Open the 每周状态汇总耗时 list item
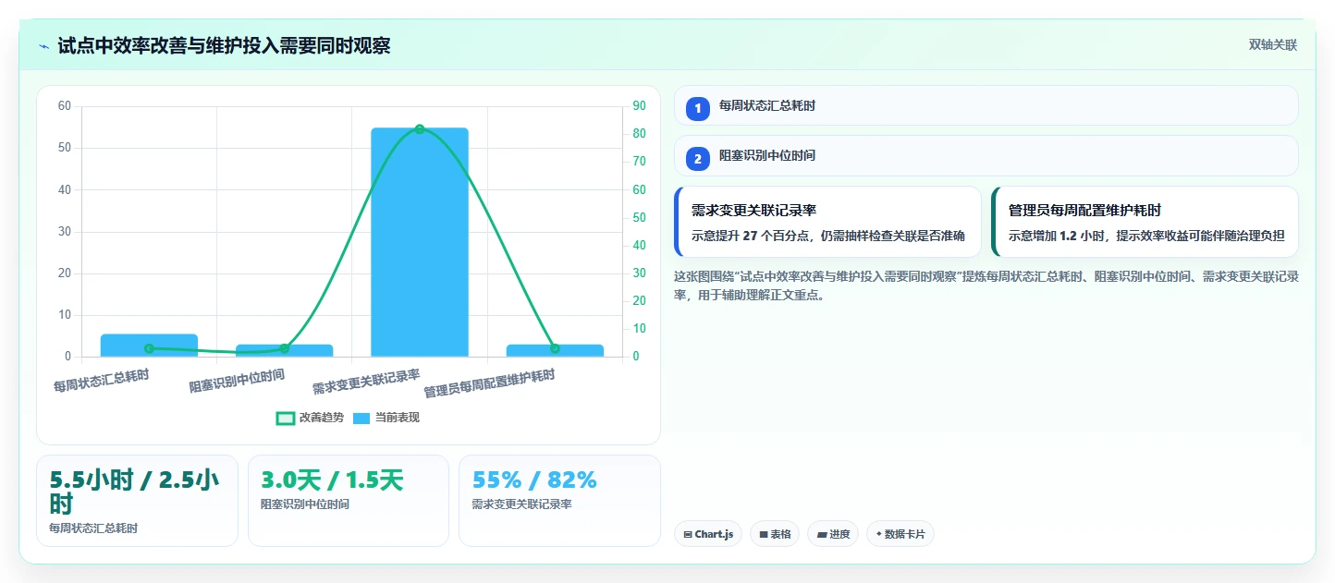 (986, 105)
